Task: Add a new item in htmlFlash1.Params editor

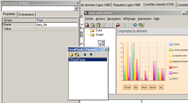Action: pos(71,55)
